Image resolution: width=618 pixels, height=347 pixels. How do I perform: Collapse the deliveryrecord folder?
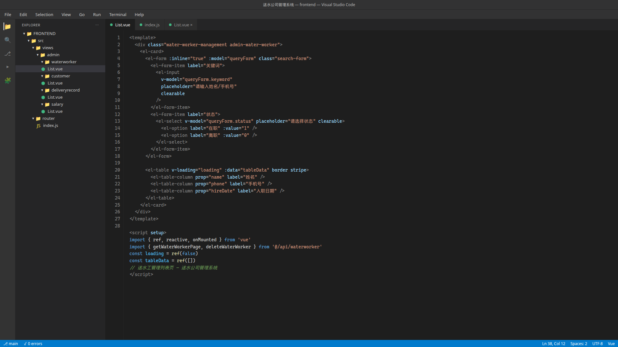(42, 90)
